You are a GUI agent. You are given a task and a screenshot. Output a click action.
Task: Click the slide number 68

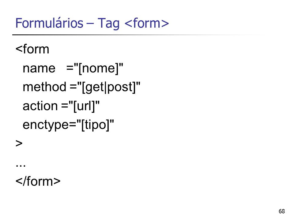[x=282, y=211]
